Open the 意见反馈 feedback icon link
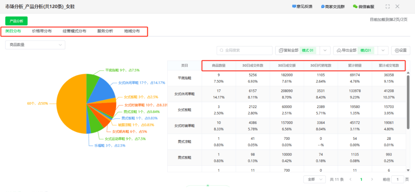The height and width of the screenshot is (192, 415). [x=294, y=7]
